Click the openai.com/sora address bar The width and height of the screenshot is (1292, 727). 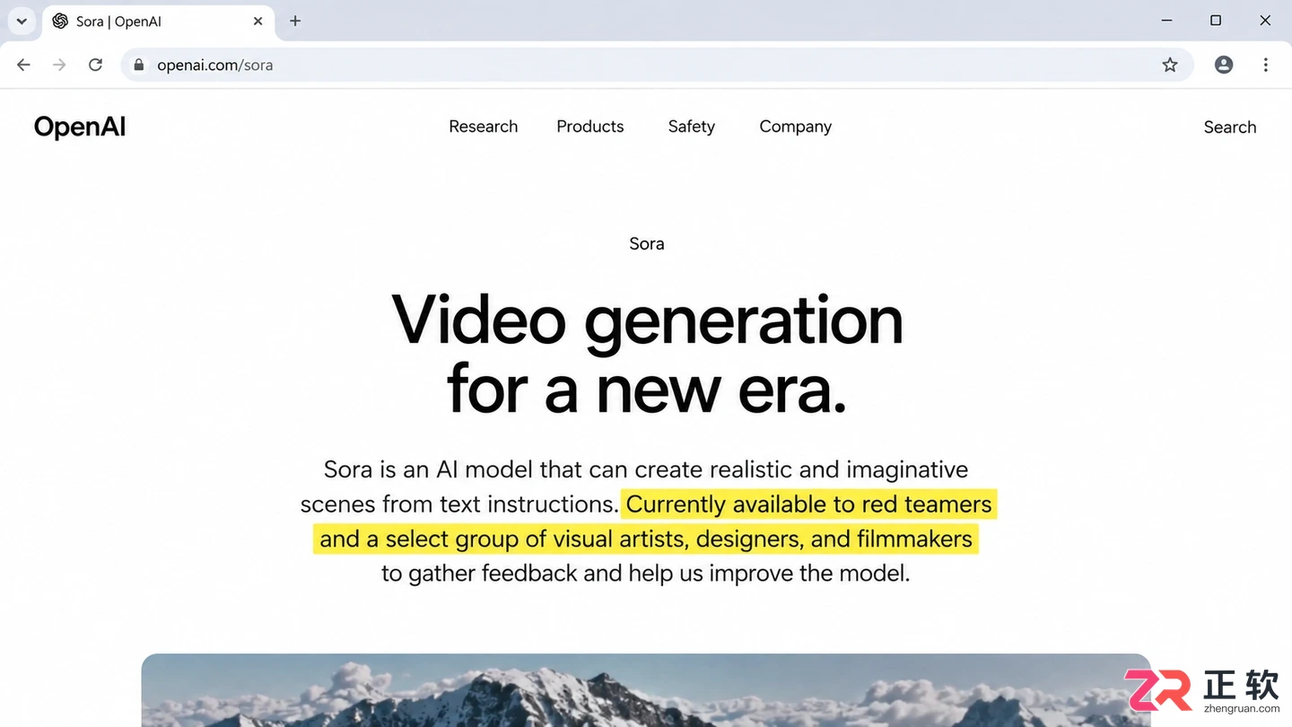(x=656, y=65)
